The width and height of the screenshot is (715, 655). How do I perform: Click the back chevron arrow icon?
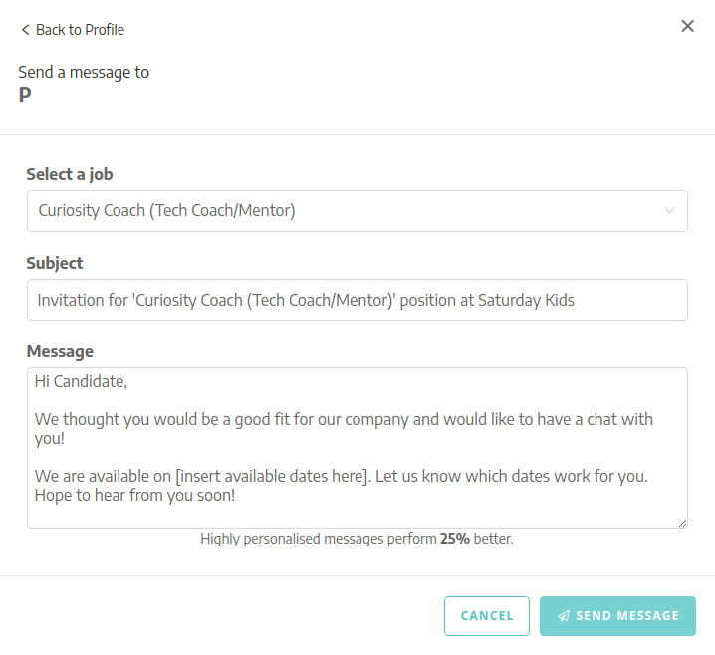click(x=25, y=30)
